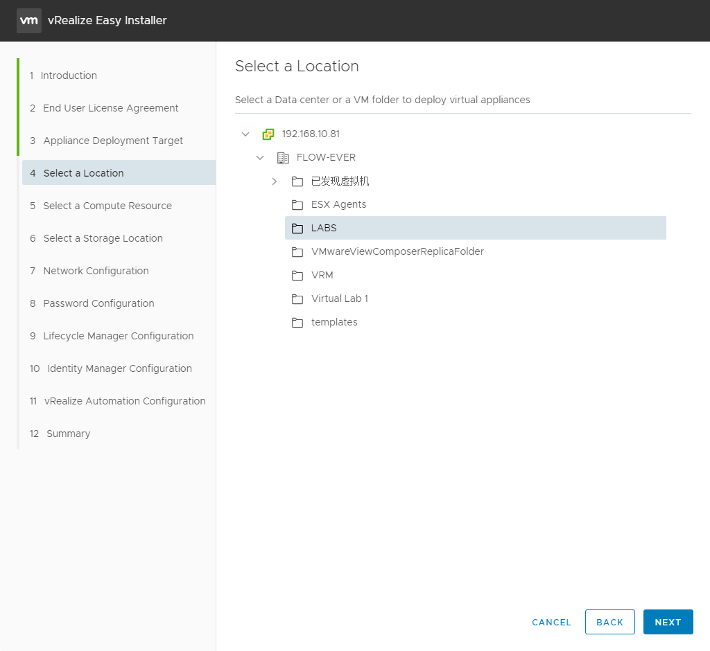Viewport: 710px width, 651px height.
Task: Click the VMware vm logo icon
Action: click(x=29, y=20)
